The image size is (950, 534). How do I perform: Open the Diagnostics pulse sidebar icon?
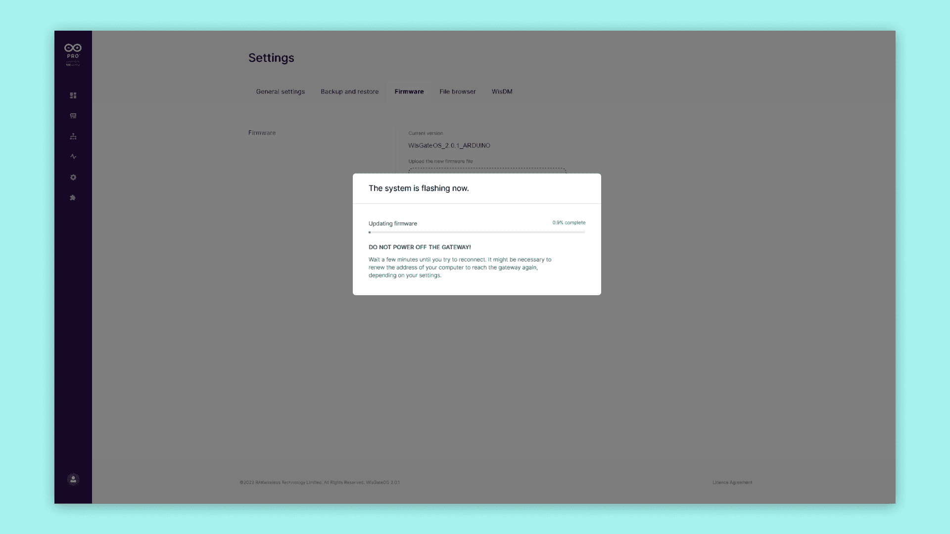coord(73,157)
